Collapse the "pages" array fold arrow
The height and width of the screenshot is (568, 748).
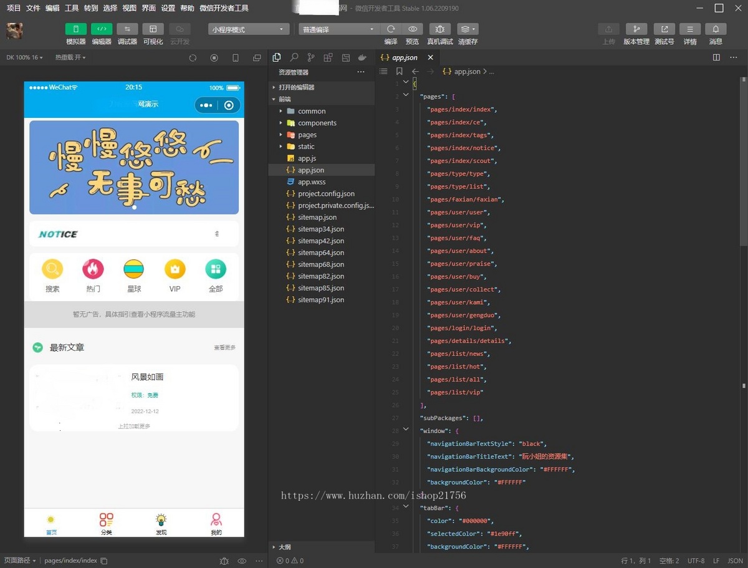[406, 95]
